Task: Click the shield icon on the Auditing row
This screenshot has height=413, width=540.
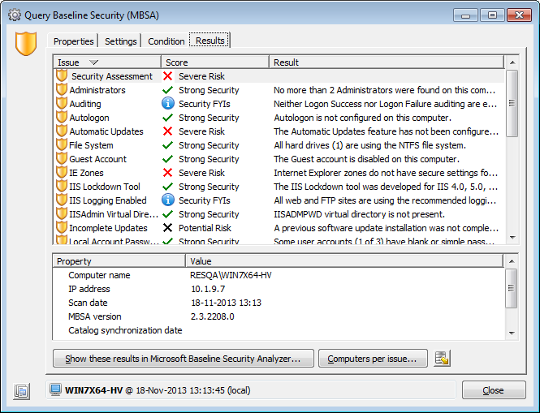Action: (62, 103)
